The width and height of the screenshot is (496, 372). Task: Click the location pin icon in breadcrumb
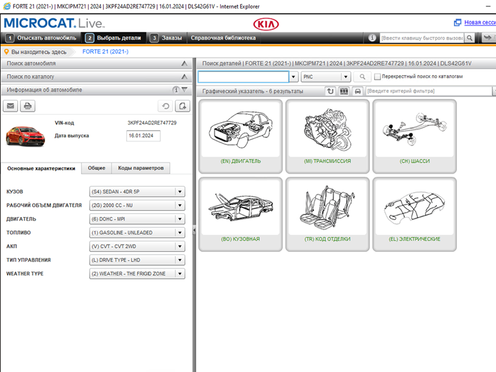pyautogui.click(x=6, y=51)
